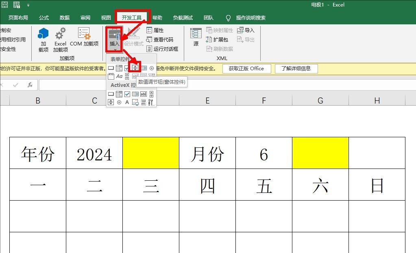Click 导入 XML import button
The height and width of the screenshot is (253, 416).
coord(246,30)
